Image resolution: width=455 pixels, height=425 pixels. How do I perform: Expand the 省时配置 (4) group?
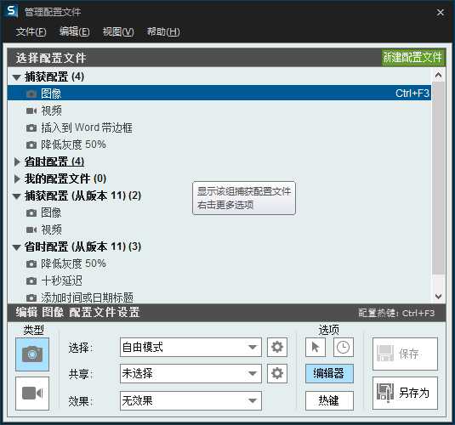[x=17, y=161]
